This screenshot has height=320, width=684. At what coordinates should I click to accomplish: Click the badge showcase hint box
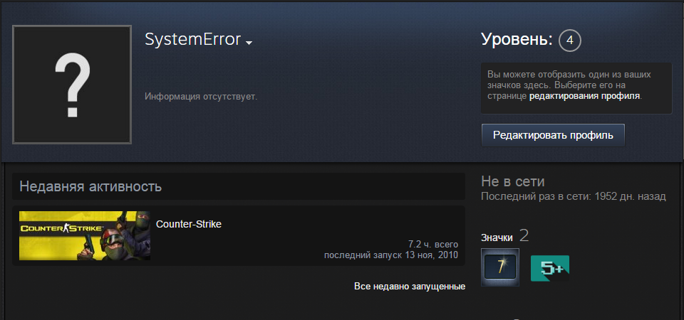tap(576, 88)
